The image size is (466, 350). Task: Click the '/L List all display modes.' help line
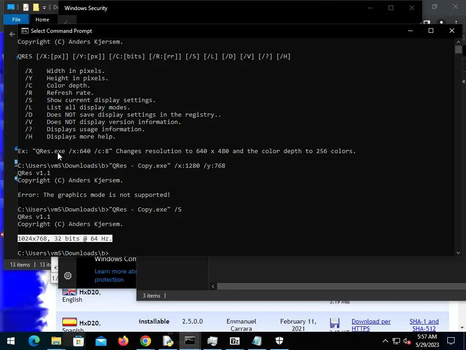[77, 107]
